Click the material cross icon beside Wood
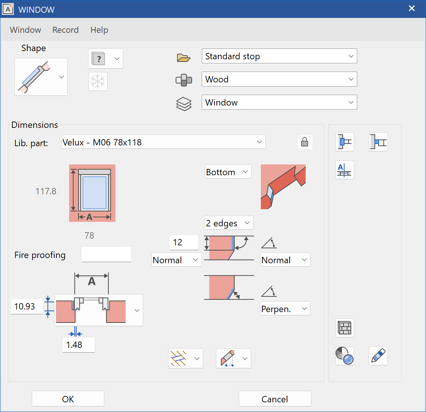 coord(183,80)
